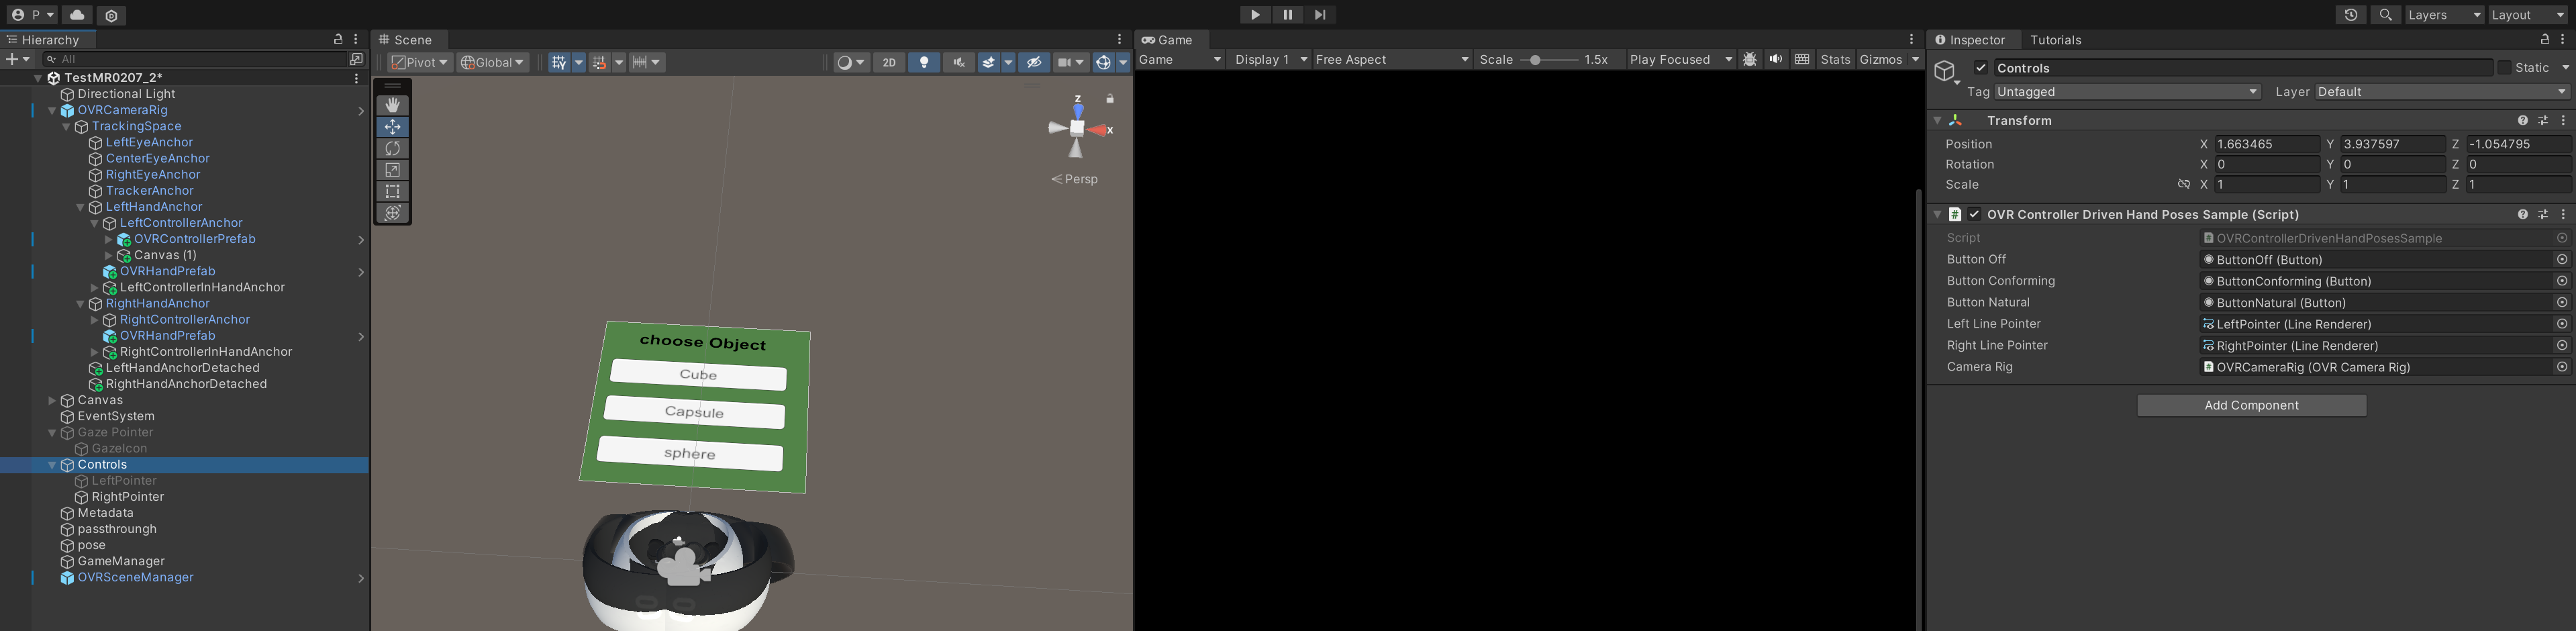Click the Game view Scale slider handle
The height and width of the screenshot is (631, 2576).
1535,60
